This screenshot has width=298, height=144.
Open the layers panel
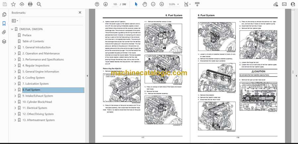pos(4,41)
